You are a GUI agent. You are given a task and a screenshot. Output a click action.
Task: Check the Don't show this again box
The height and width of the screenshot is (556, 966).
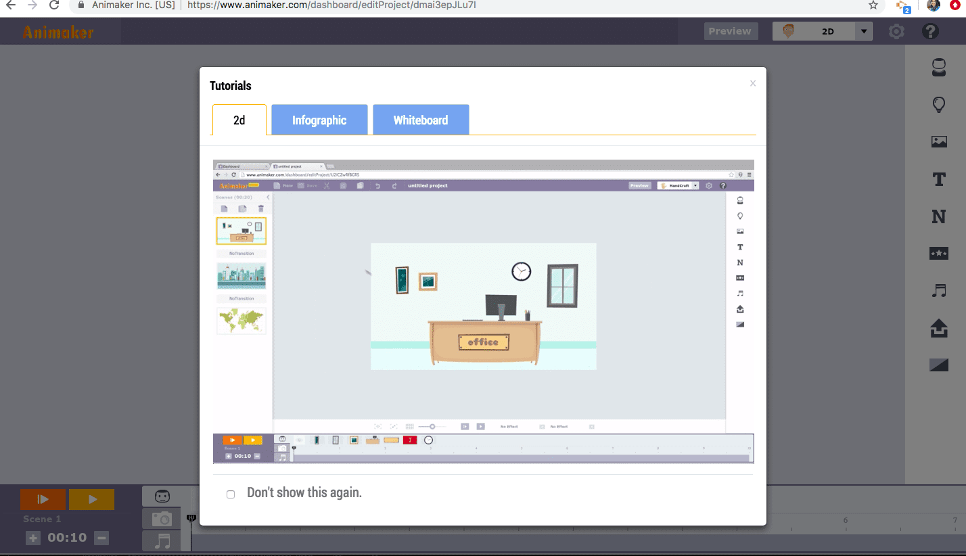click(x=231, y=494)
